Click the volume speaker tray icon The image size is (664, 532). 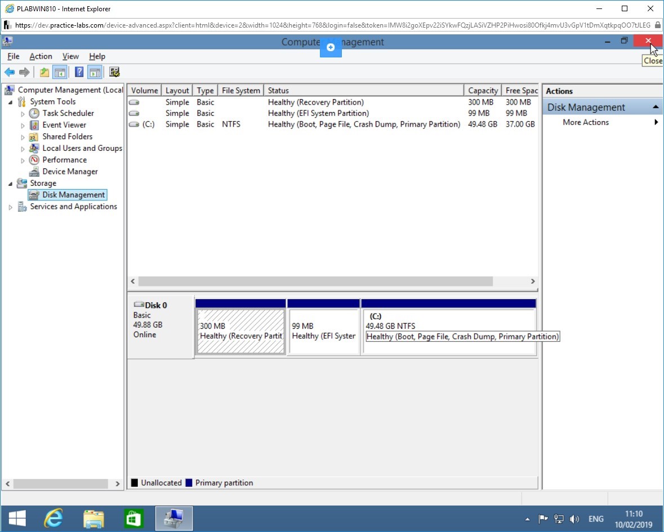pos(574,519)
